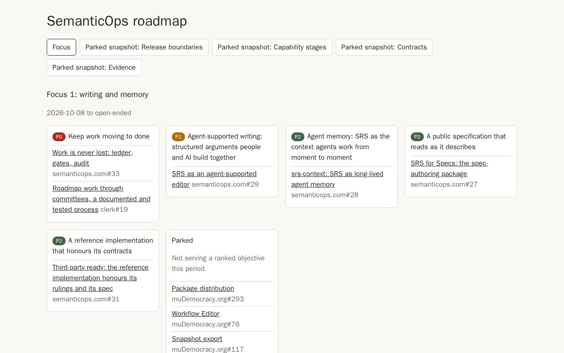
Task: Open 'Third-party ready' reference implementation link
Action: click(100, 278)
